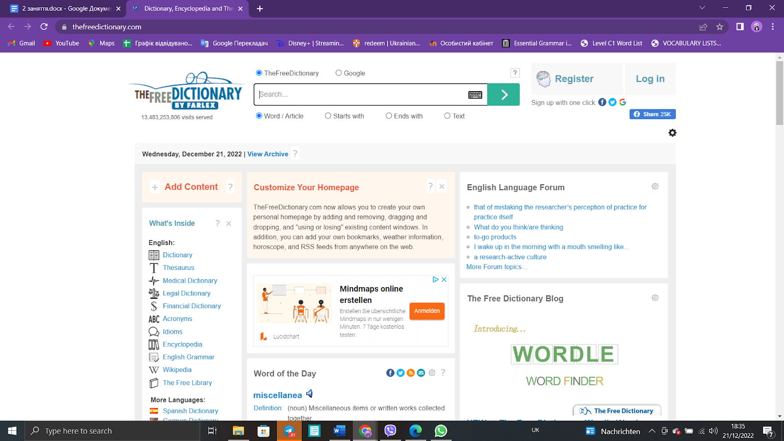Click the Log in button
Image resolution: width=784 pixels, height=441 pixels.
[650, 79]
